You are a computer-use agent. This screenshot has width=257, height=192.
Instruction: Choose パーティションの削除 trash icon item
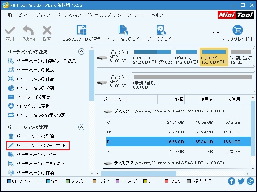click(31, 136)
